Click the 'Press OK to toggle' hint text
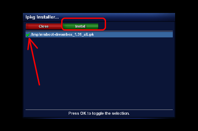 pyautogui.click(x=99, y=113)
